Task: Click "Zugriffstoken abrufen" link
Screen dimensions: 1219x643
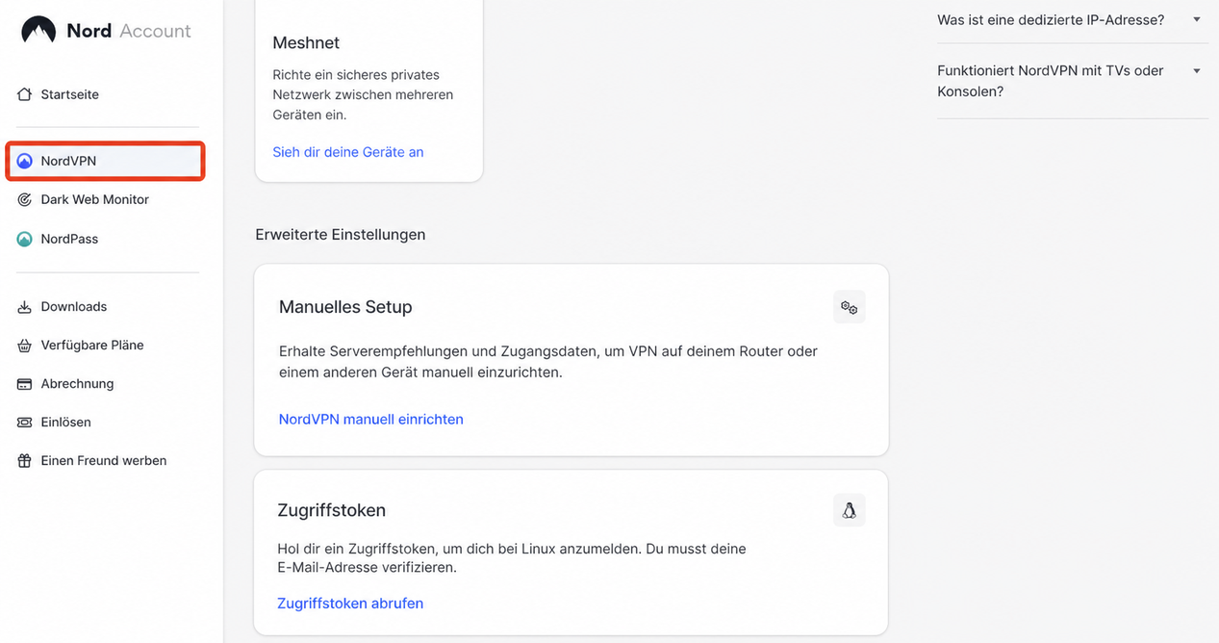Action: pos(350,604)
